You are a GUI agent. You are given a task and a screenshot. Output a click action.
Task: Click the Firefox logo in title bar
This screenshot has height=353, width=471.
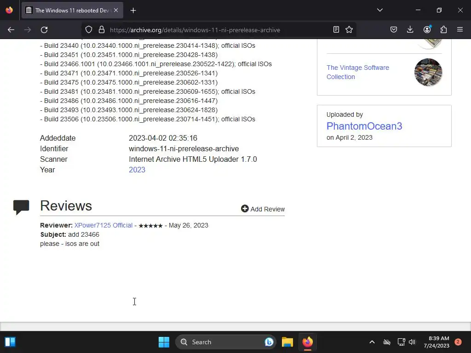(9, 10)
